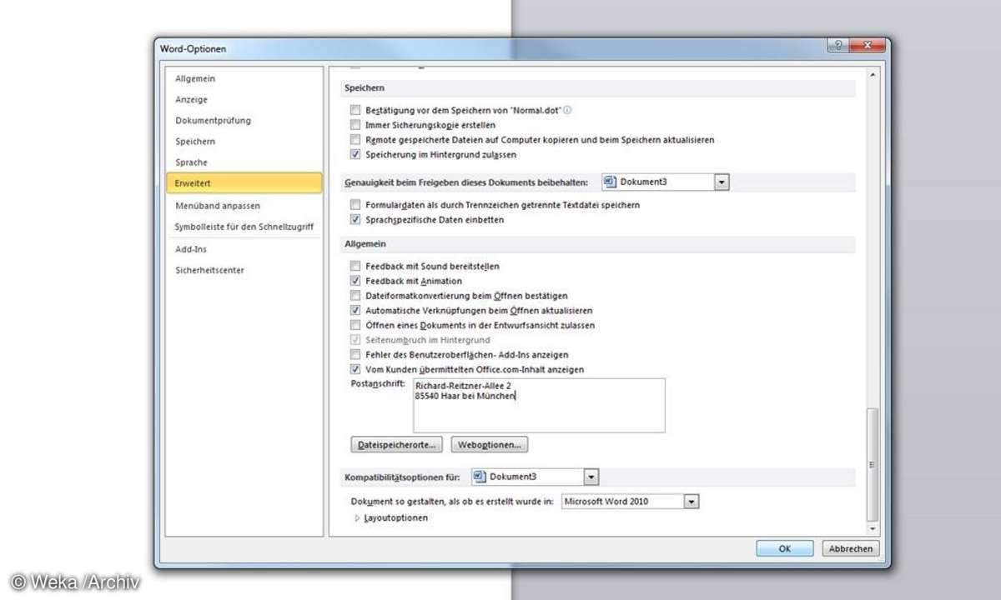This screenshot has height=600, width=1001.
Task: Open Genauigkeit beim Freigeben document dropdown
Action: point(722,182)
